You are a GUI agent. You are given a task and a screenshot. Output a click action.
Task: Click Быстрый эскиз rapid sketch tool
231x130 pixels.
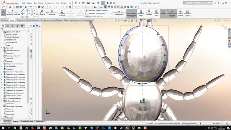(156, 13)
